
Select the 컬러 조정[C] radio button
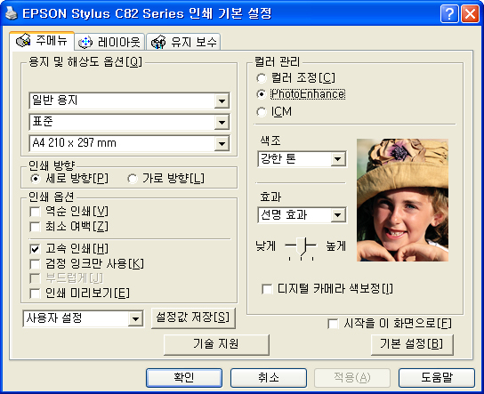[262, 78]
